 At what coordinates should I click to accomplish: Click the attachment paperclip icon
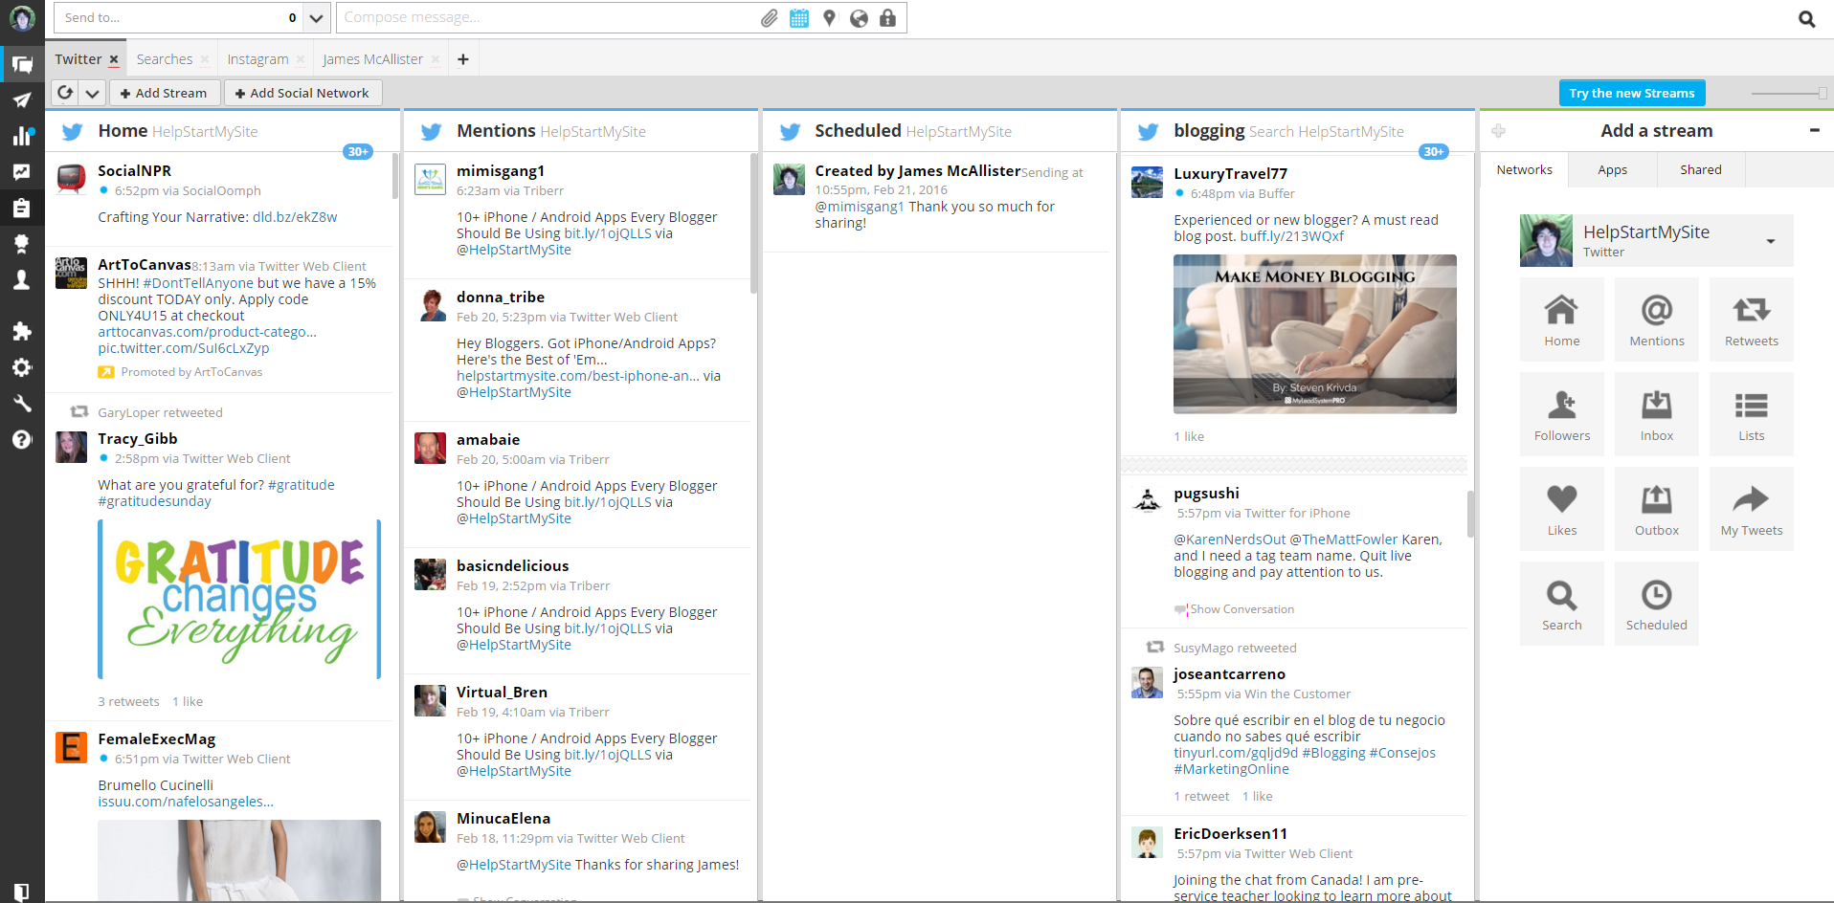(770, 18)
